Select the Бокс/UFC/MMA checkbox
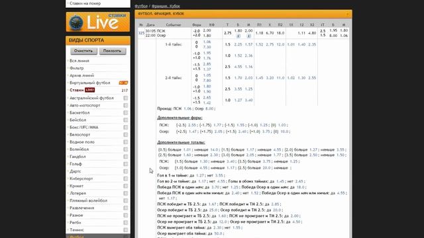The height and width of the screenshot is (238, 424). coord(126,128)
